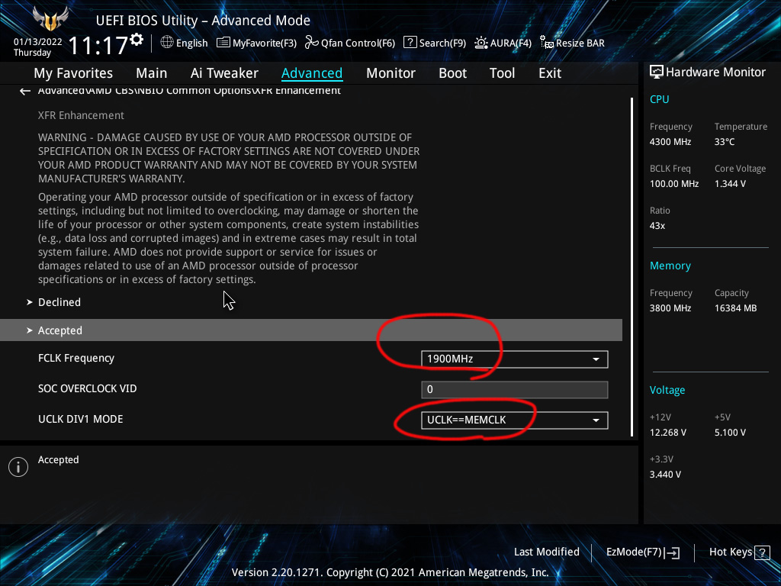The image size is (781, 586).
Task: Click the FCLK Frequency label
Action: pos(76,359)
